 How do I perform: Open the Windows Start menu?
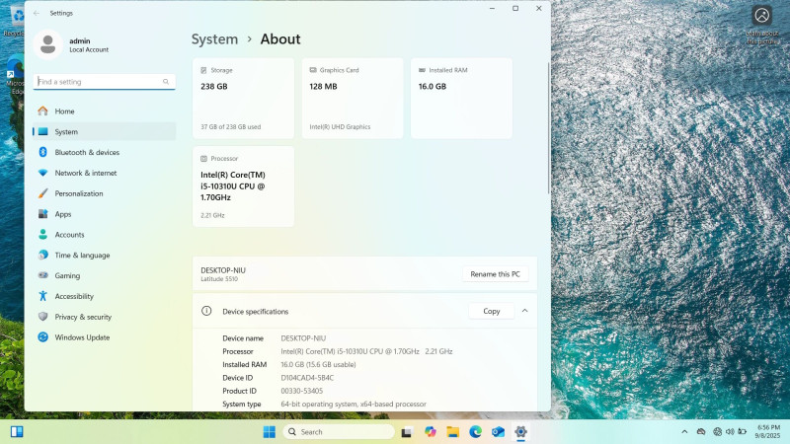click(269, 432)
